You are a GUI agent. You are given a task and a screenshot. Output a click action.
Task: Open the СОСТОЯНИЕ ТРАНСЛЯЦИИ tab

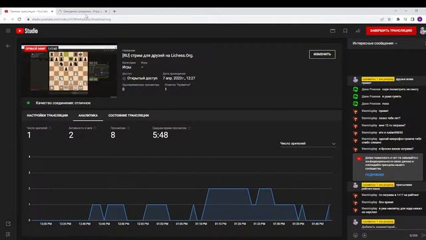tap(128, 115)
